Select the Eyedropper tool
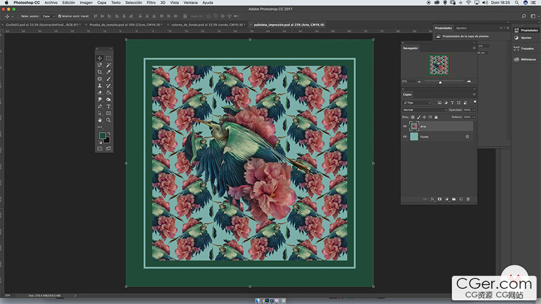The height and width of the screenshot is (304, 541). (x=108, y=72)
